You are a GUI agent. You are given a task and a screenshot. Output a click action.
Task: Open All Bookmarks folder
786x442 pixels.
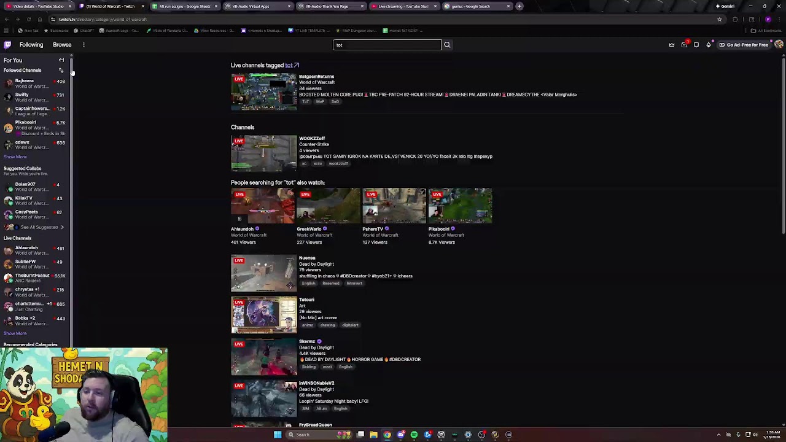(x=766, y=30)
